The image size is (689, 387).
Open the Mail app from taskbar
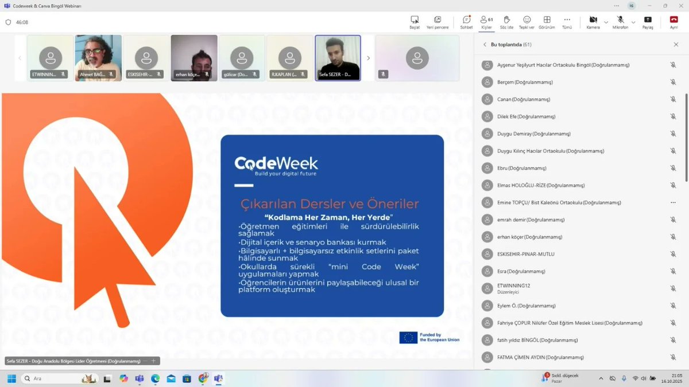171,378
